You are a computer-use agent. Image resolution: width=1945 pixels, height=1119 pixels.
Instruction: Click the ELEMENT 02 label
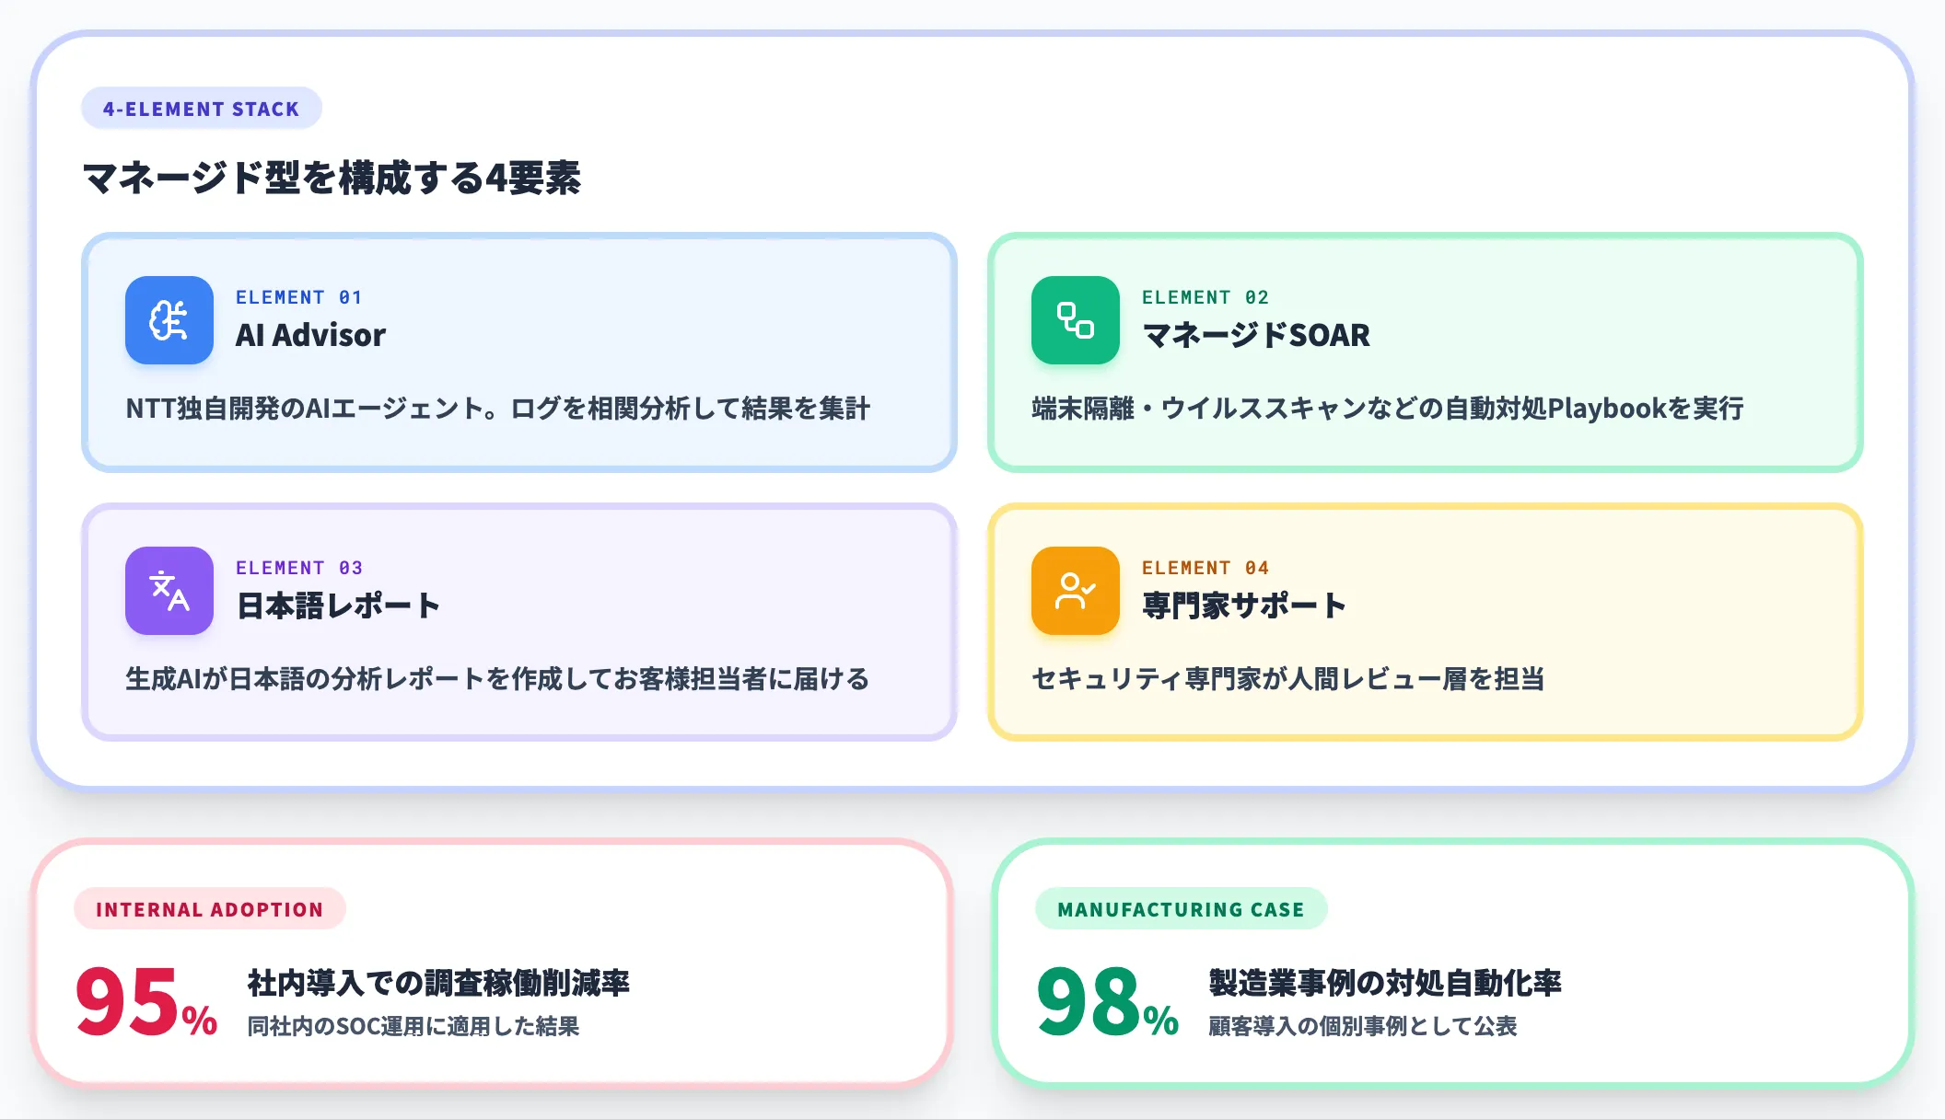point(1205,297)
